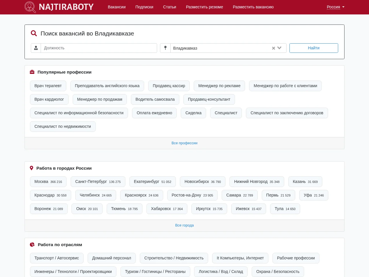Open the Подписки menu item
Screen dimensions: 369x277
point(144,7)
